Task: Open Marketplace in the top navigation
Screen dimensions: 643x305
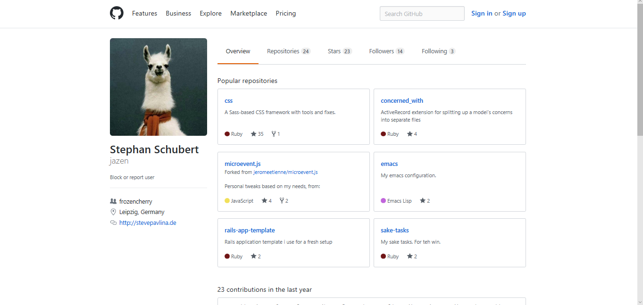Action: pos(249,14)
